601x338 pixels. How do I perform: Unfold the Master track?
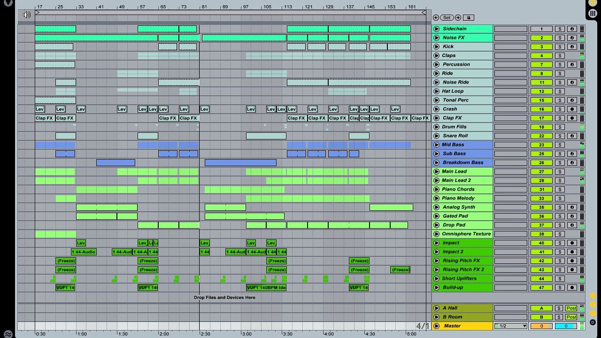click(437, 326)
